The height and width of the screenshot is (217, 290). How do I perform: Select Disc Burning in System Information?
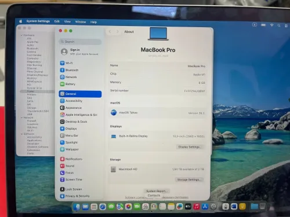tap(34, 65)
